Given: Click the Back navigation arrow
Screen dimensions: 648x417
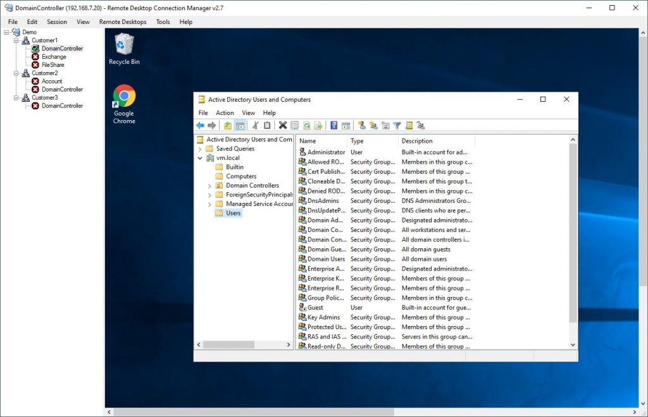Looking at the screenshot, I should pyautogui.click(x=200, y=124).
